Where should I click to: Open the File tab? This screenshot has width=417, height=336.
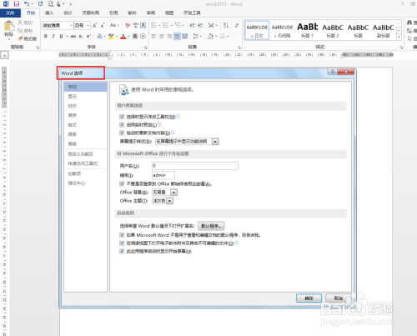pyautogui.click(x=10, y=13)
